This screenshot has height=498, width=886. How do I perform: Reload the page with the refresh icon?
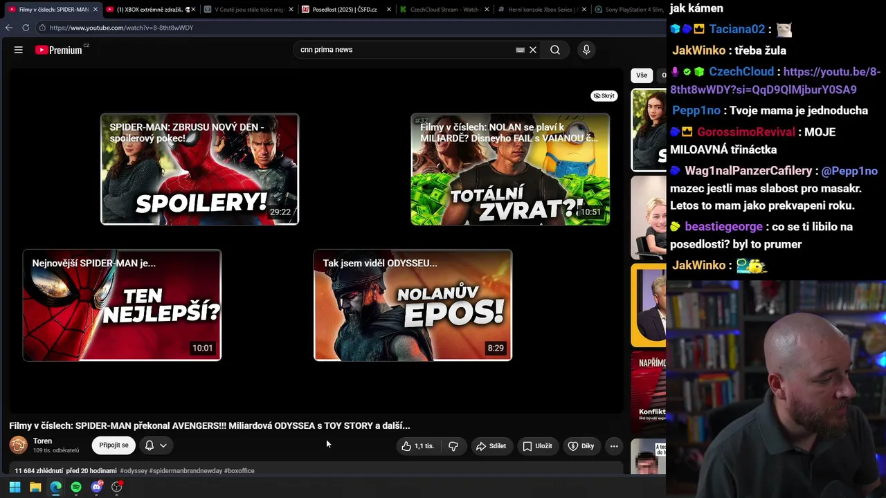(x=26, y=28)
